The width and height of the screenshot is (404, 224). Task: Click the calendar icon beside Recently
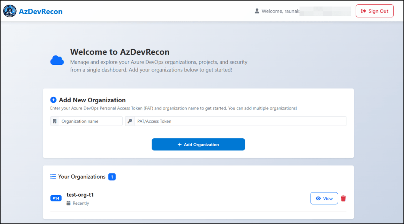[x=69, y=203]
